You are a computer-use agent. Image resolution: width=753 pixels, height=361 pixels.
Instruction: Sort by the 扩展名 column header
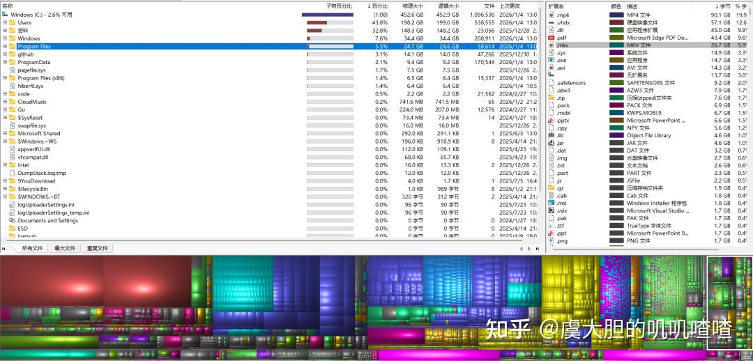pyautogui.click(x=578, y=6)
